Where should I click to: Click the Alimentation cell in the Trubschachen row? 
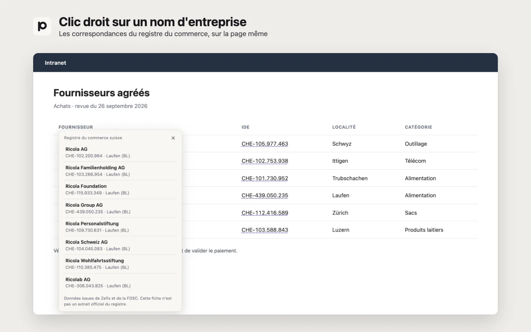[x=420, y=178]
